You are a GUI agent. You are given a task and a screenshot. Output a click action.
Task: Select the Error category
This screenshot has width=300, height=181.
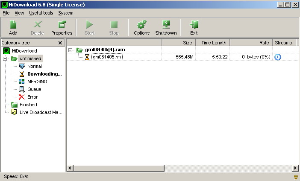[x=32, y=97]
